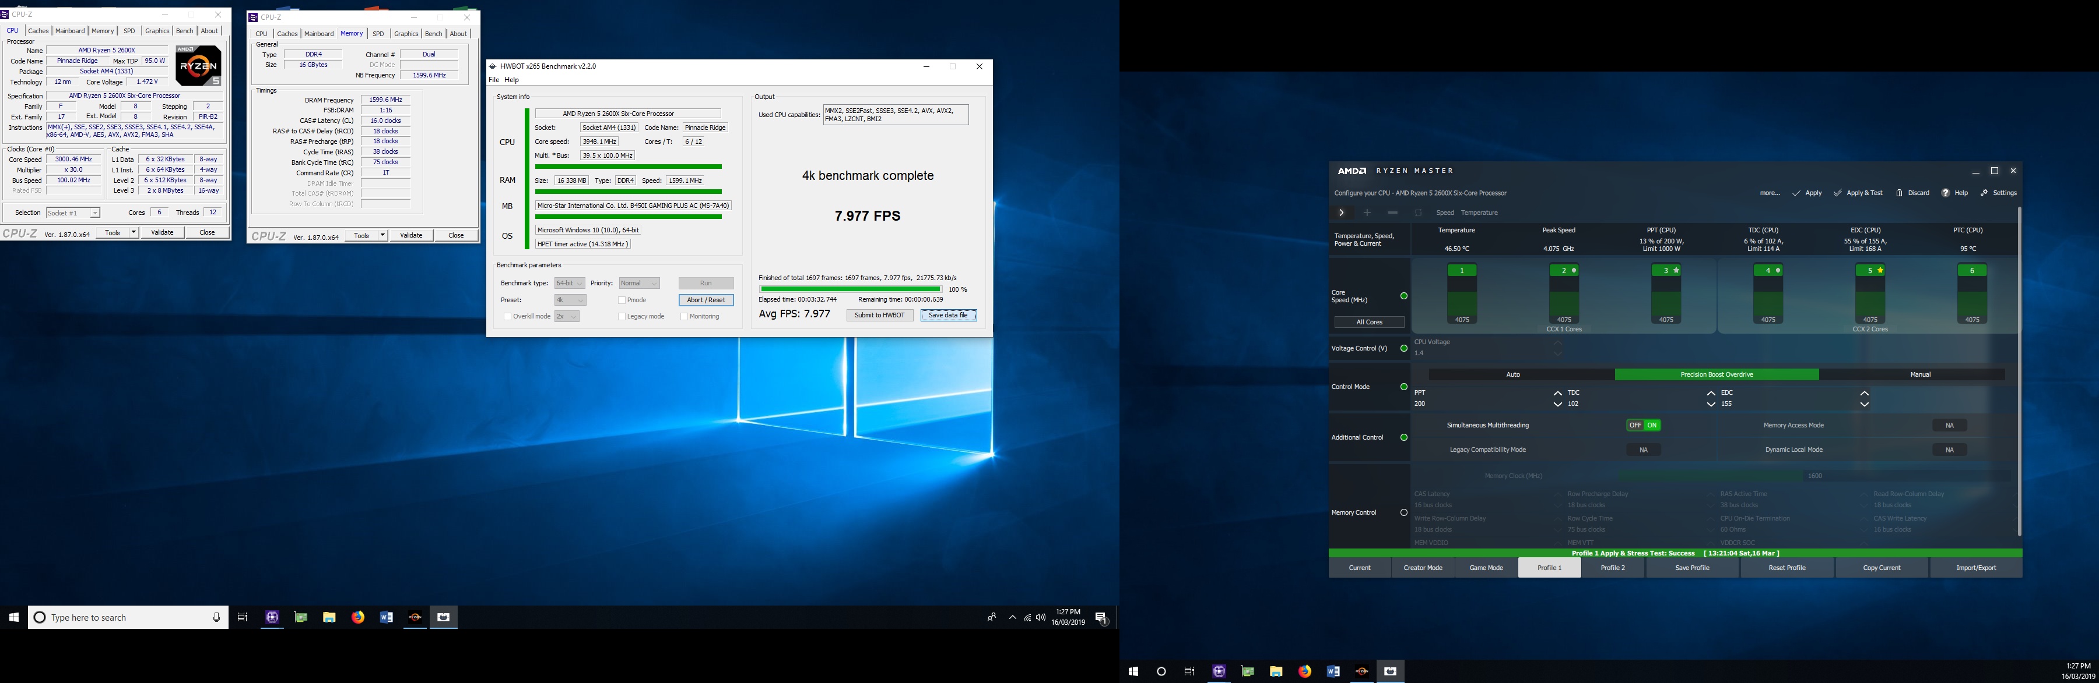Click the Copy Current button
Image resolution: width=2099 pixels, height=683 pixels.
click(1882, 567)
